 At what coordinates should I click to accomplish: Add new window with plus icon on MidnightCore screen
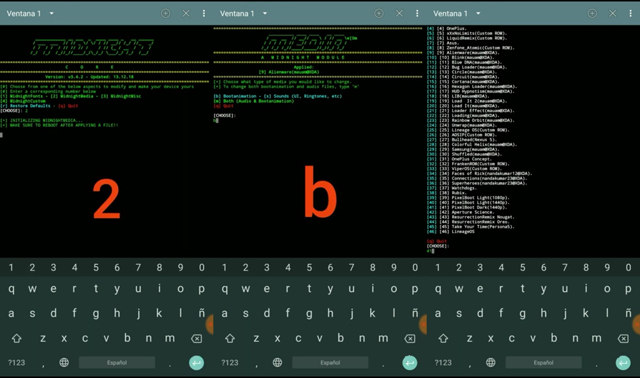coord(166,13)
